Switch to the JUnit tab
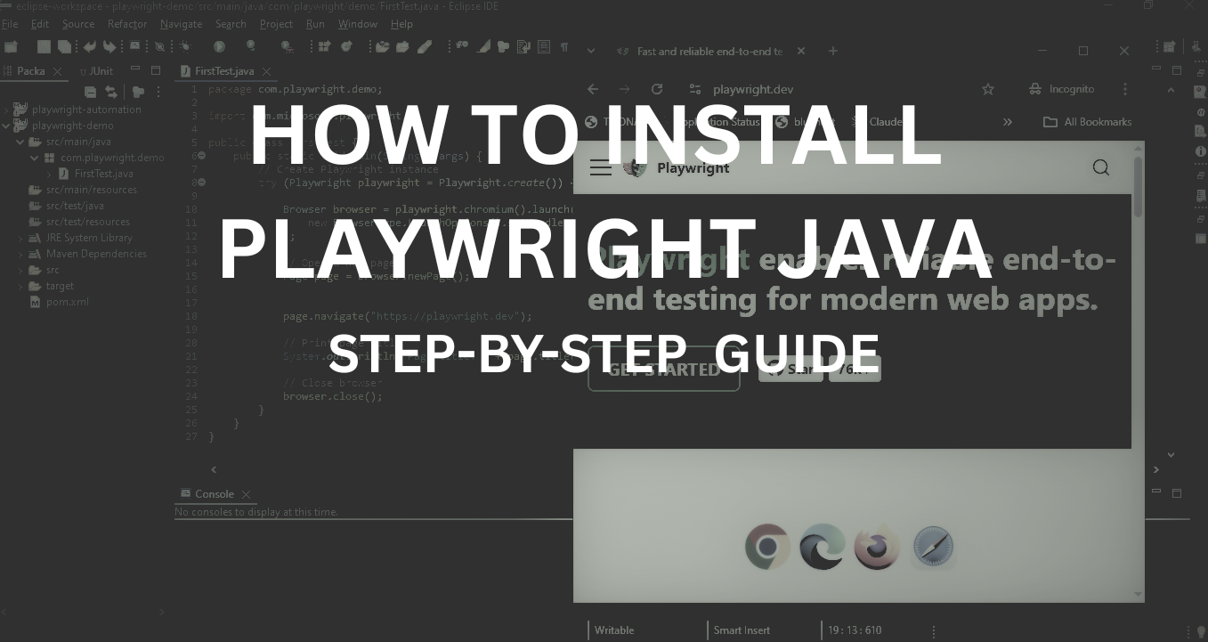This screenshot has height=642, width=1208. [95, 70]
